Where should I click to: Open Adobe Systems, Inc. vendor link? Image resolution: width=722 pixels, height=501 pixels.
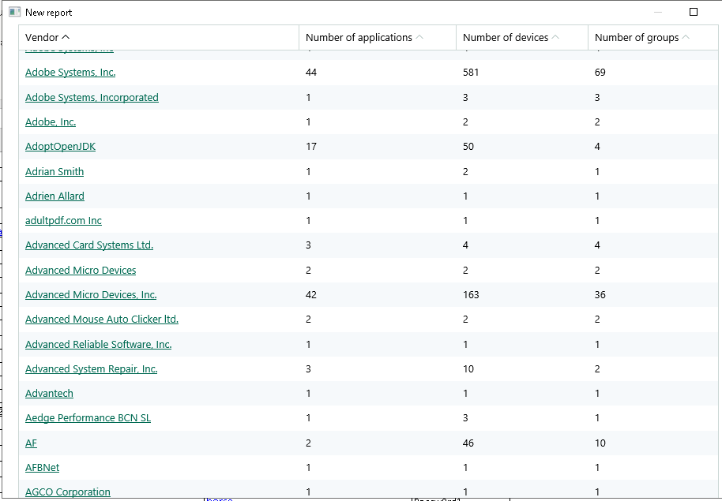click(70, 73)
